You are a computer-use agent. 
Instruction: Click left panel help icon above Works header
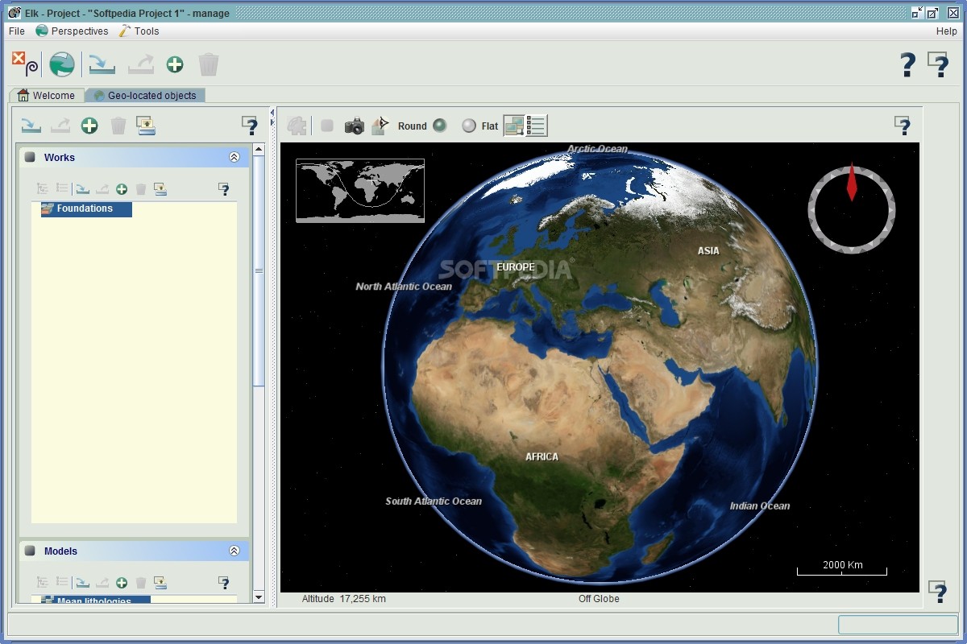click(x=250, y=126)
